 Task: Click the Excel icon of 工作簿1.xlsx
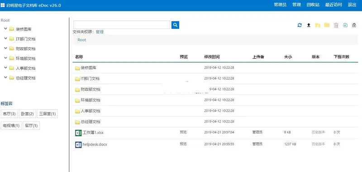pos(78,133)
